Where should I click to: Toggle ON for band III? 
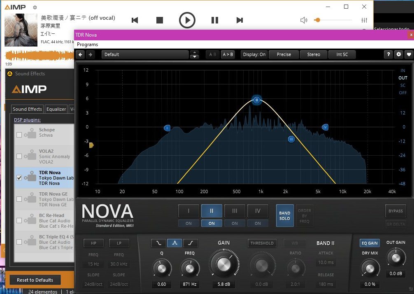235,223
